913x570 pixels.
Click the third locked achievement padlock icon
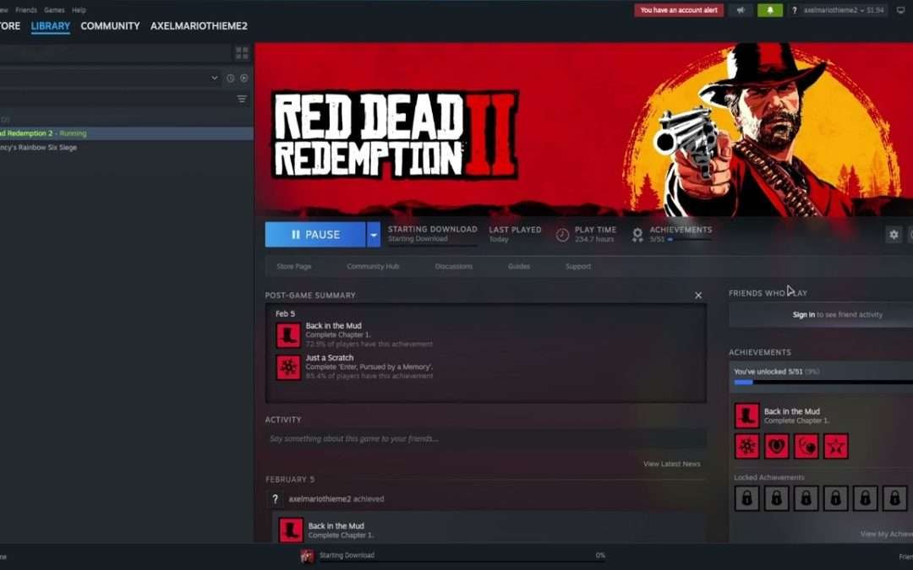point(806,498)
